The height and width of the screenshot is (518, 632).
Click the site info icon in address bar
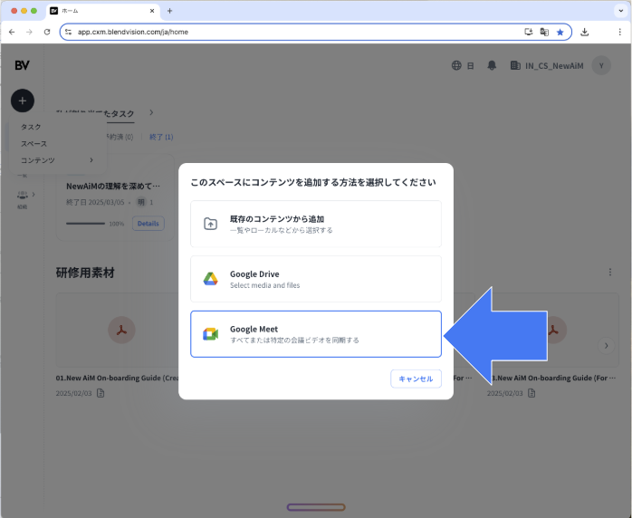click(x=69, y=32)
